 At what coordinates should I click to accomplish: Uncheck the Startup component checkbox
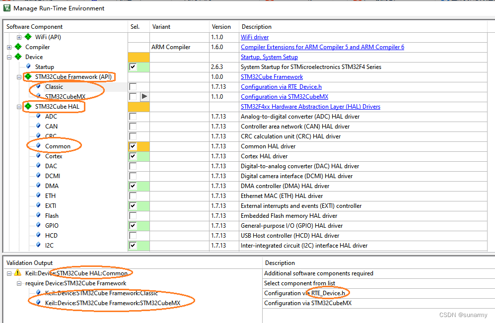(x=133, y=67)
